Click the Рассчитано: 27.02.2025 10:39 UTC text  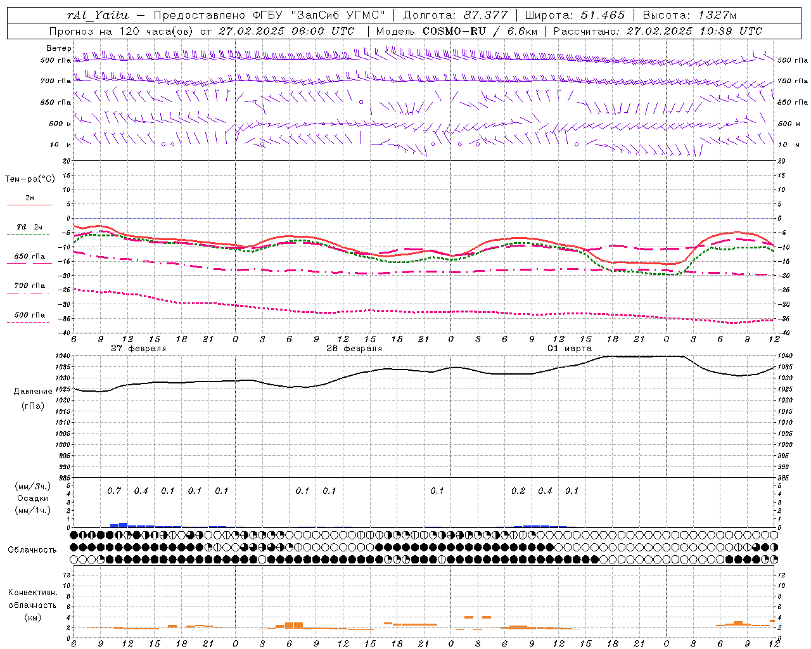pos(658,31)
